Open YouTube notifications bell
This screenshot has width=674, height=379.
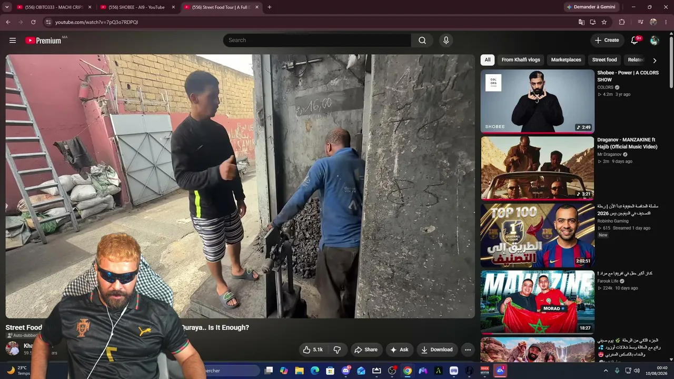(x=635, y=41)
